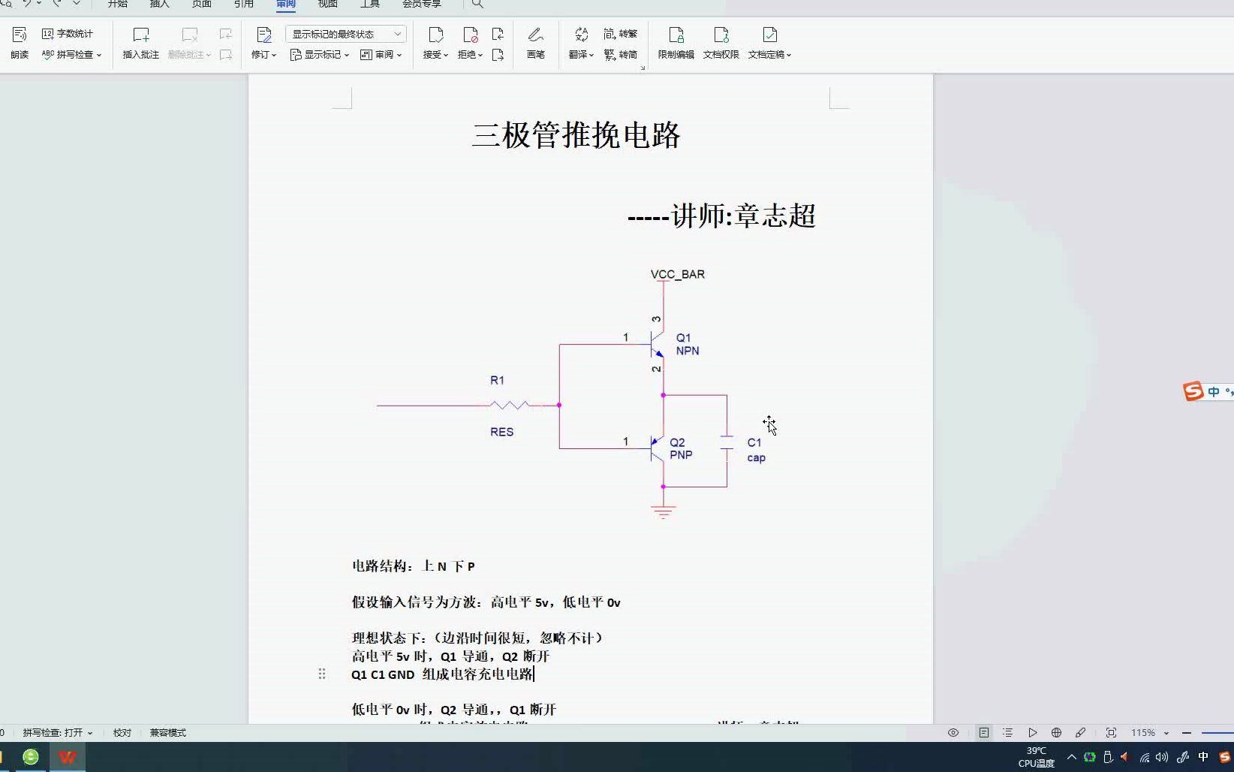Click the Finalize Document (文档定稿) icon
This screenshot has height=772, width=1234.
769,35
